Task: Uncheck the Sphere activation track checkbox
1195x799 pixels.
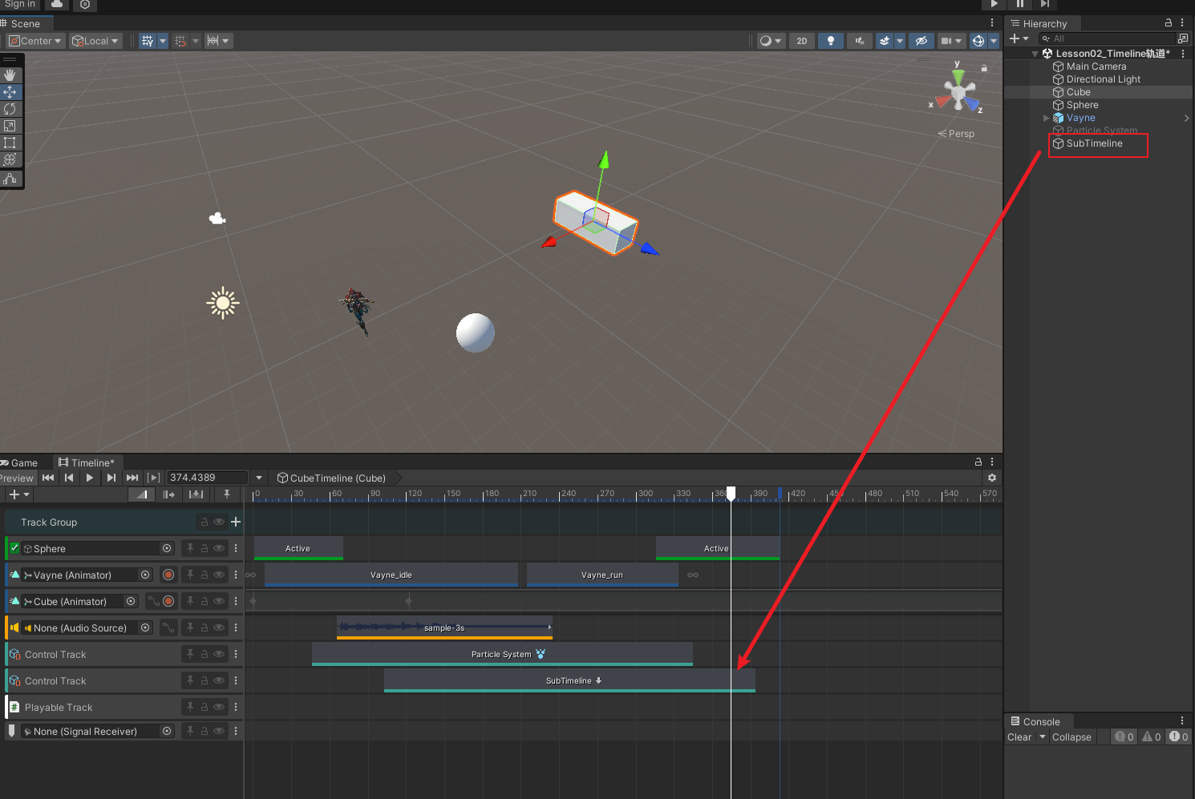Action: point(14,548)
